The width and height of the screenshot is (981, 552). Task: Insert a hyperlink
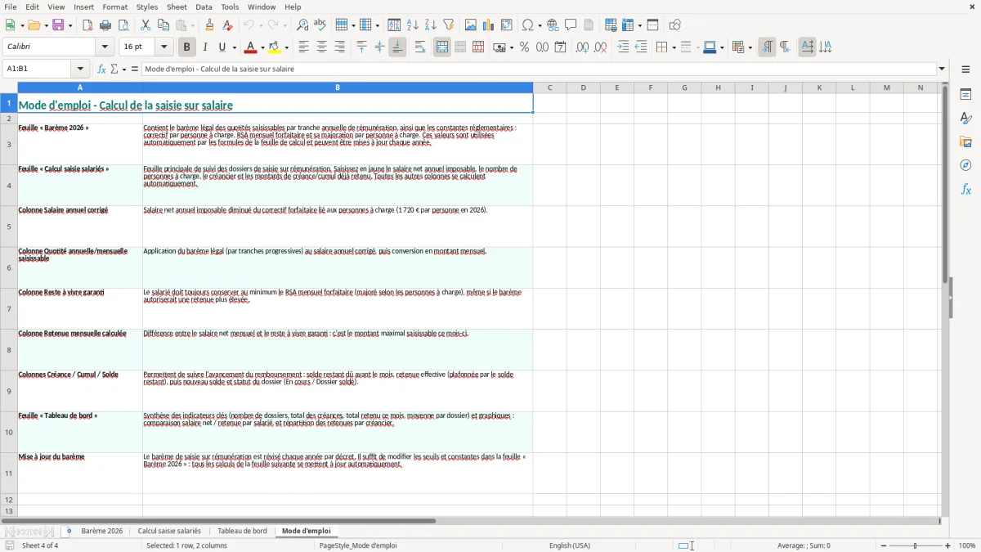click(553, 25)
